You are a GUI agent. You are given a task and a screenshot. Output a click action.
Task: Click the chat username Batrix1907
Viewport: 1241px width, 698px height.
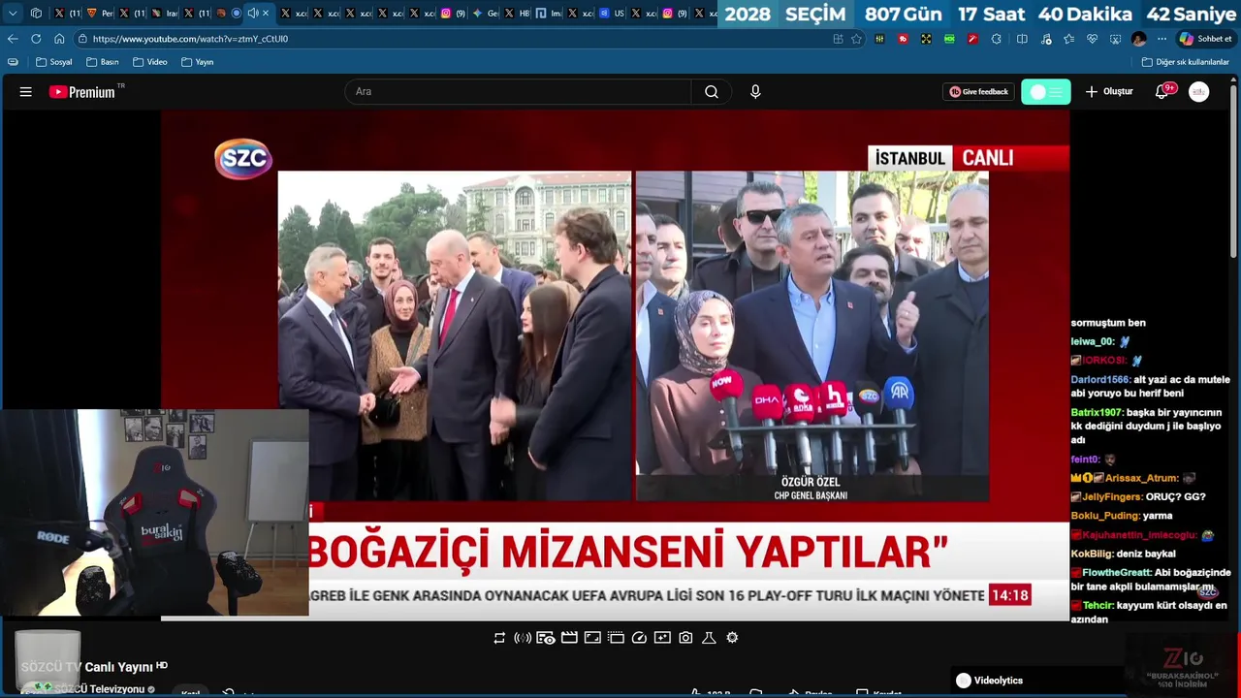(x=1097, y=413)
